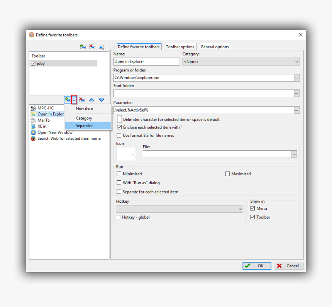This screenshot has height=307, width=332.
Task: Click the add new favorite item icon
Action: (x=68, y=100)
